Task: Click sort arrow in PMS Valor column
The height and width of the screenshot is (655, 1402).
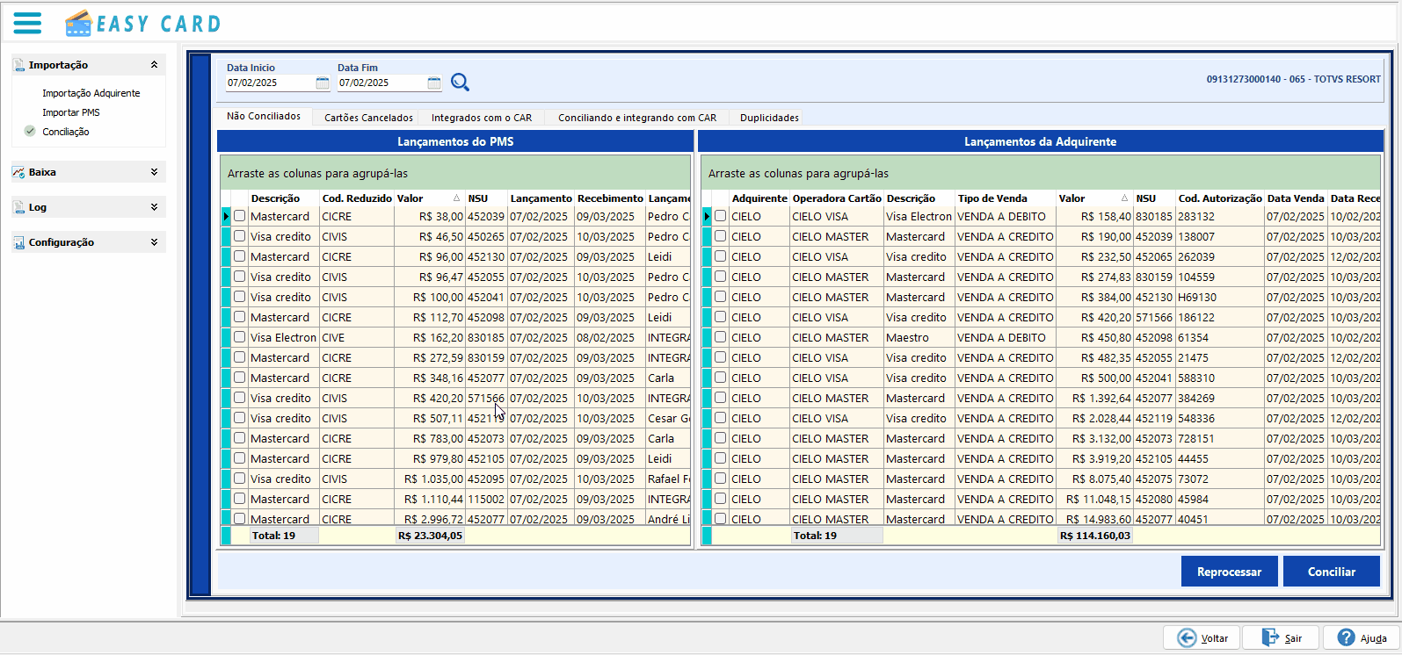Action: click(x=456, y=198)
